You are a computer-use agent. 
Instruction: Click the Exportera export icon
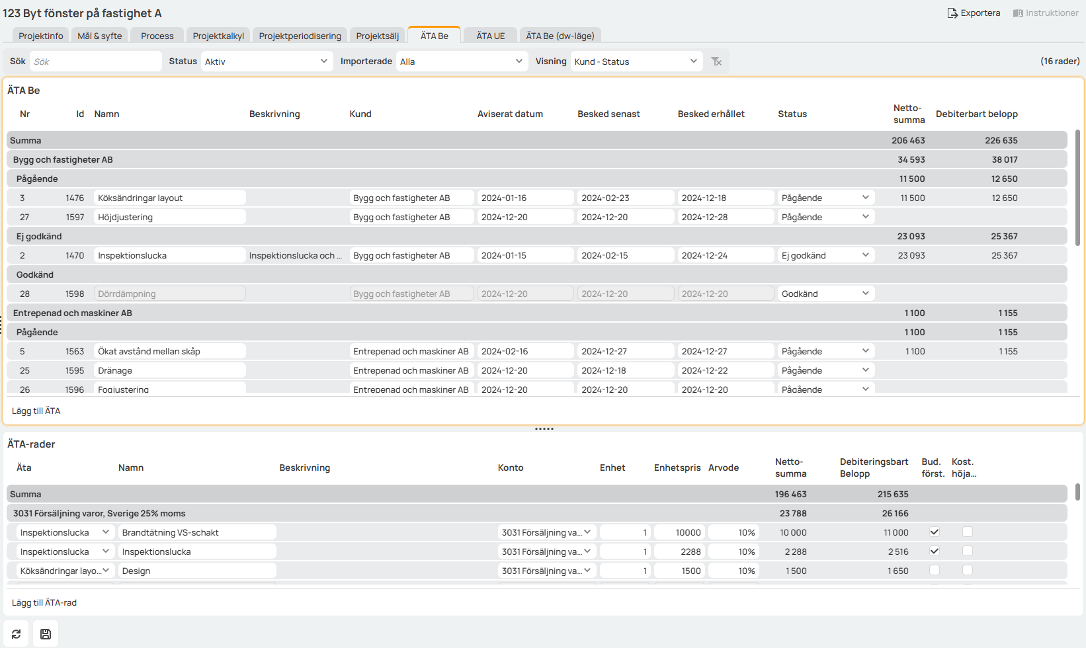[x=952, y=13]
